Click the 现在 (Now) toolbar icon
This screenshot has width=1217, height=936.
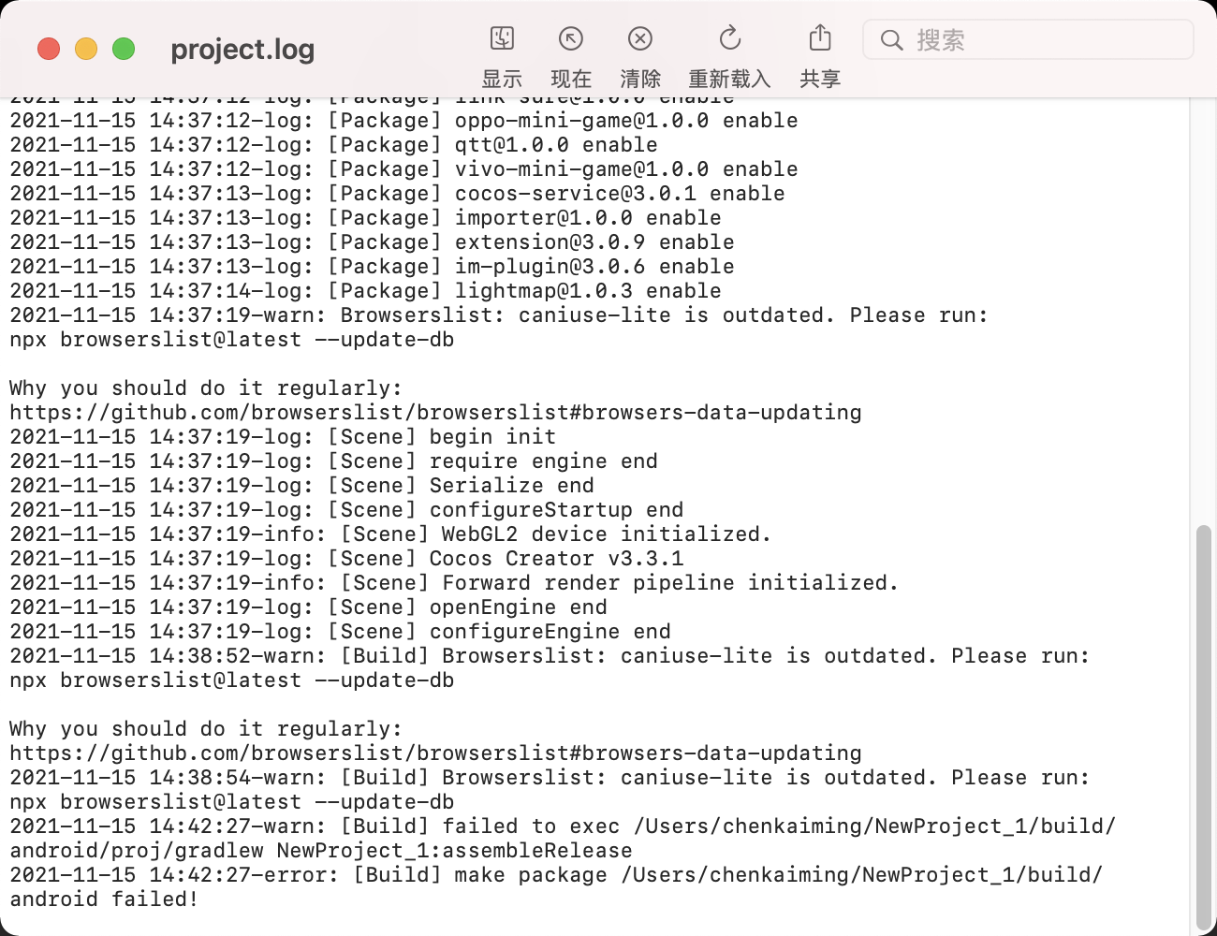click(570, 38)
